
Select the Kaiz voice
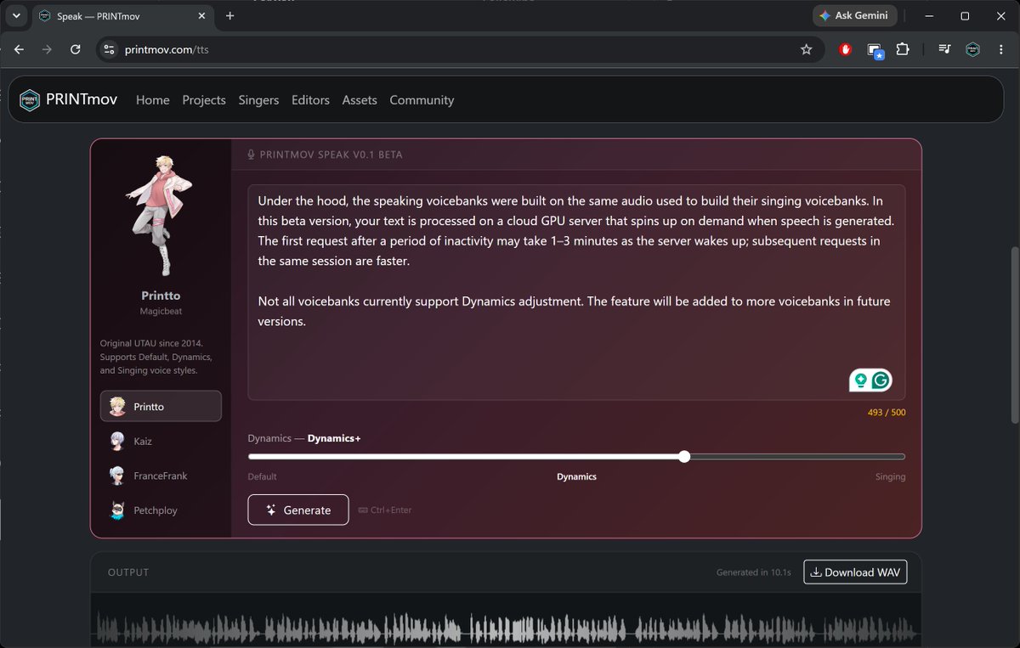(161, 441)
